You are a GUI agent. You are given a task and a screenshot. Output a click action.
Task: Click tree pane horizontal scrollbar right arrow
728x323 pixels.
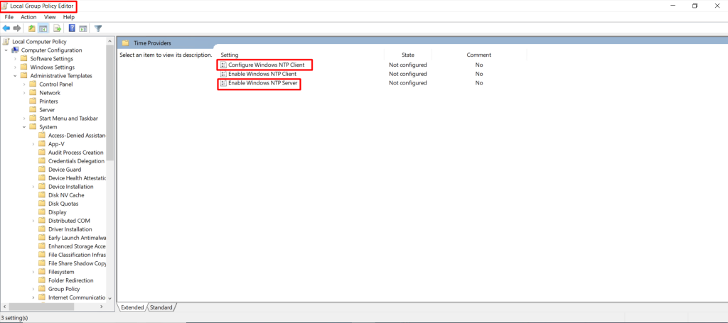pyautogui.click(x=102, y=307)
